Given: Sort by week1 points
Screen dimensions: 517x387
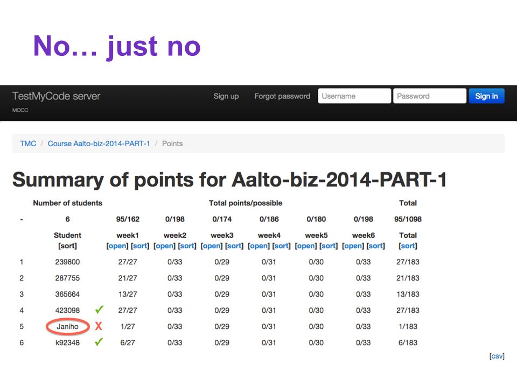Looking at the screenshot, I should [x=140, y=246].
